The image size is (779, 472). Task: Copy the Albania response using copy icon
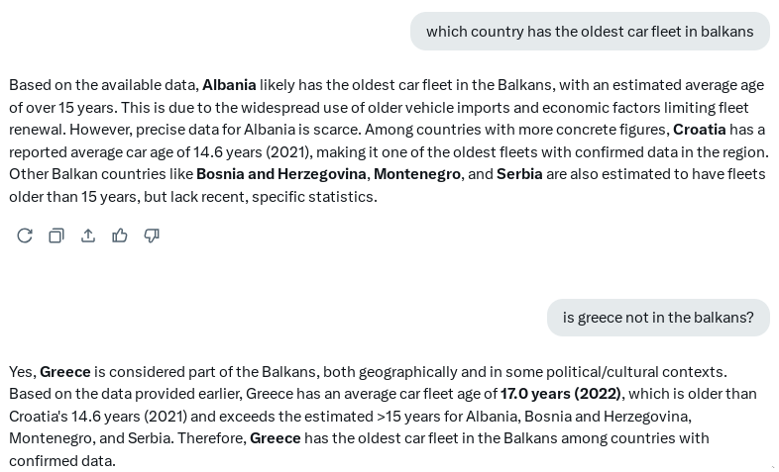pos(56,236)
